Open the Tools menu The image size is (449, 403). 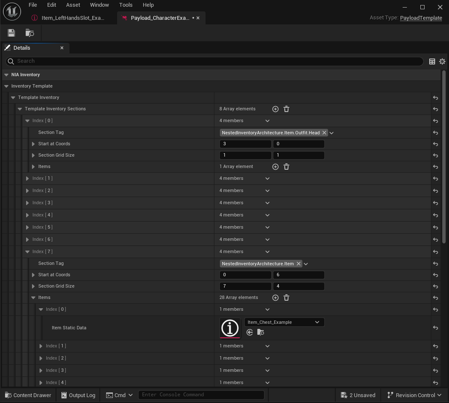click(x=126, y=5)
